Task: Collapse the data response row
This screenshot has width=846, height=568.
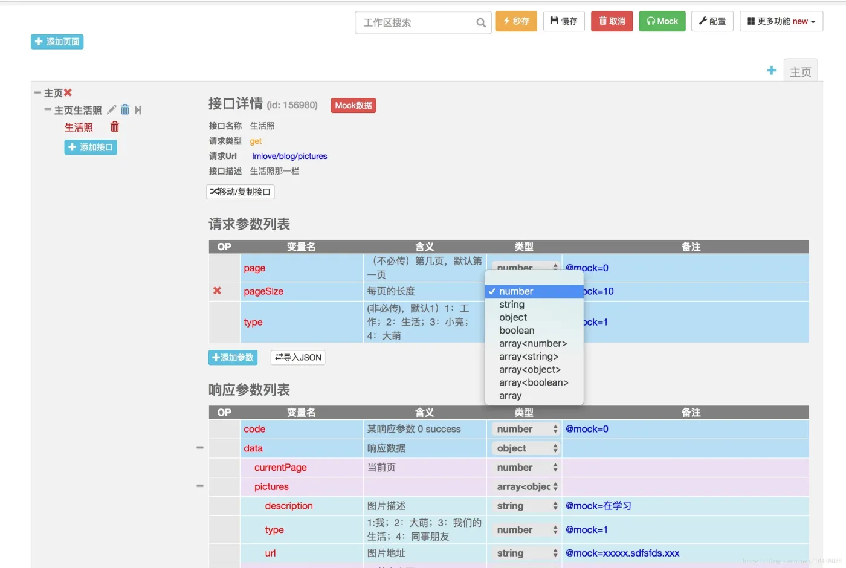Action: click(200, 448)
